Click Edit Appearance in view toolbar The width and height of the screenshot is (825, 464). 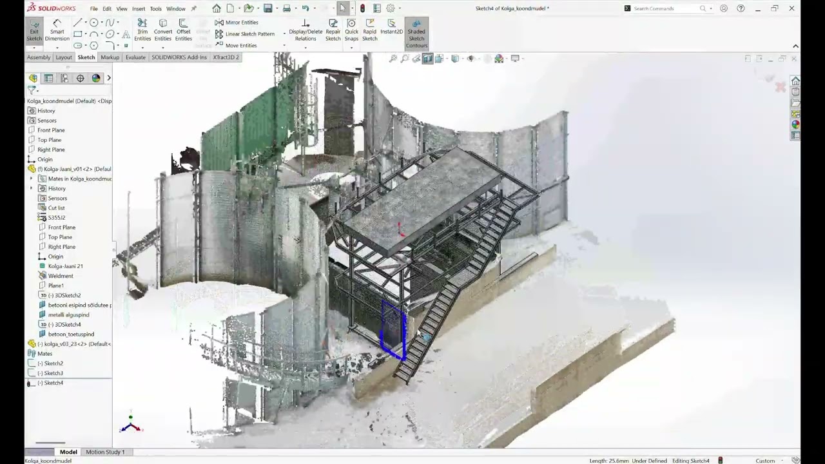pyautogui.click(x=499, y=59)
